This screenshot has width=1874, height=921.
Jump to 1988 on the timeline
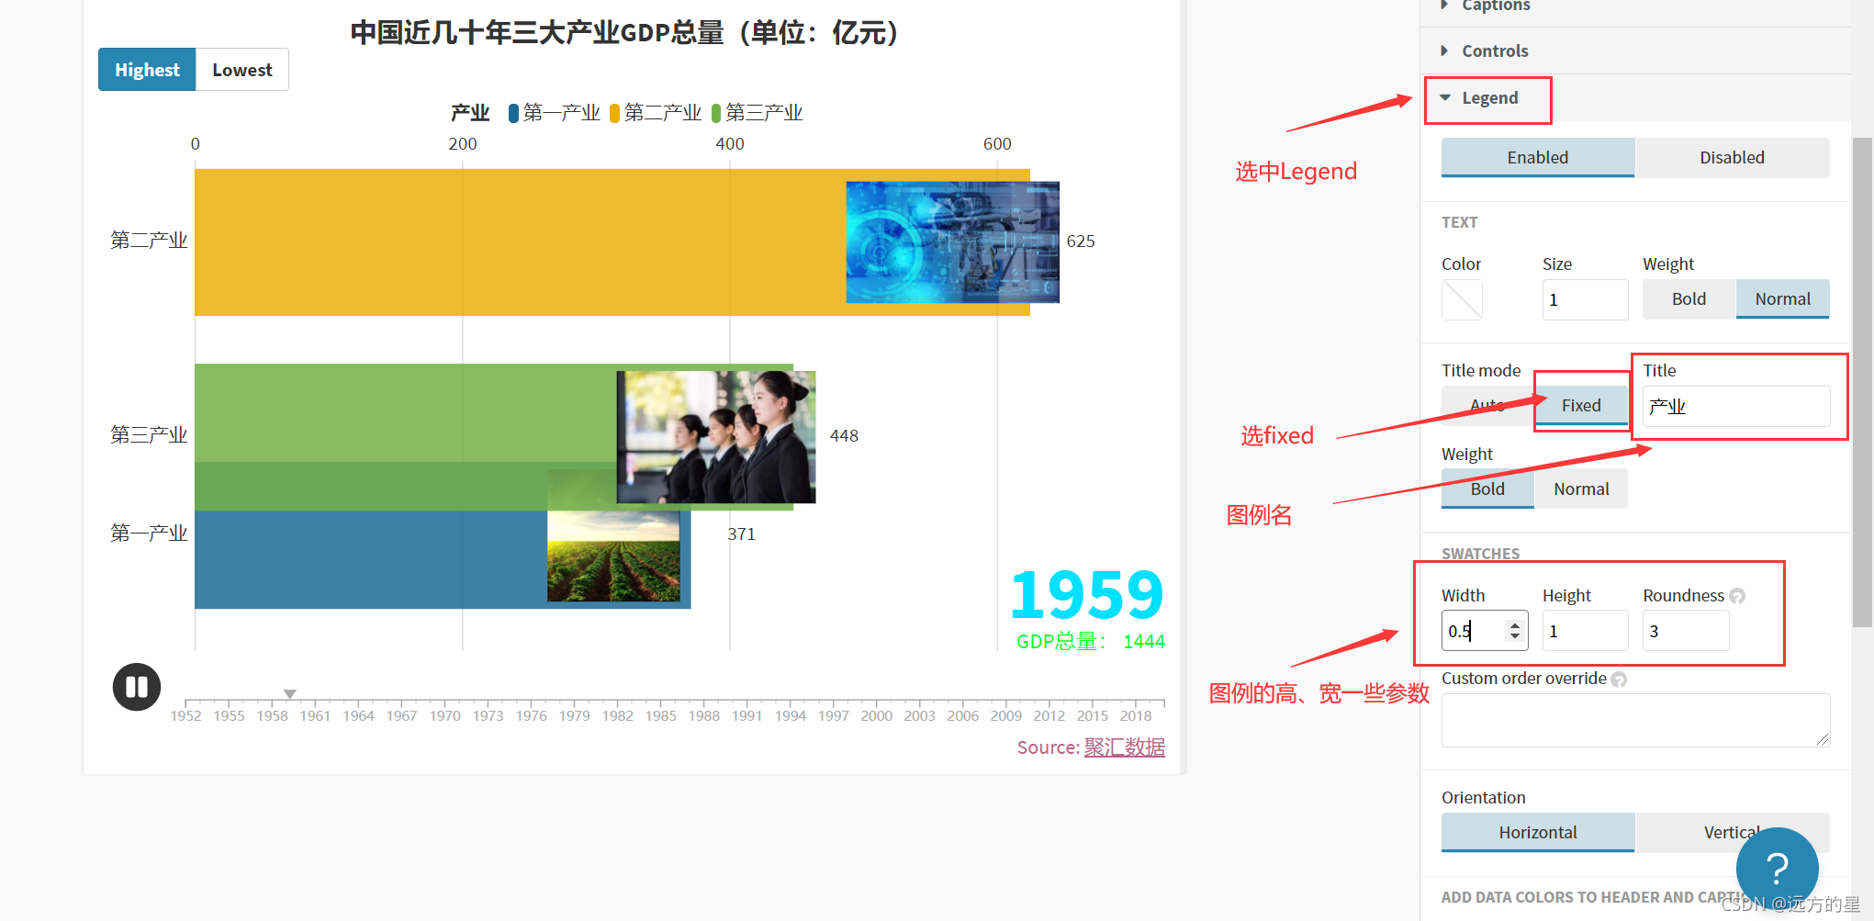(x=704, y=715)
